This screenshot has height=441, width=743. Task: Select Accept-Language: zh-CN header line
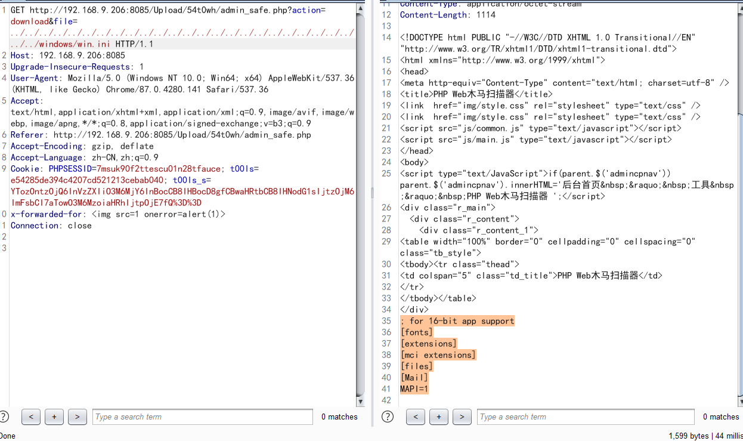[85, 158]
